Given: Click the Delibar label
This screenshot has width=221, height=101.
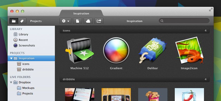Looking at the screenshot, I should [152, 68].
